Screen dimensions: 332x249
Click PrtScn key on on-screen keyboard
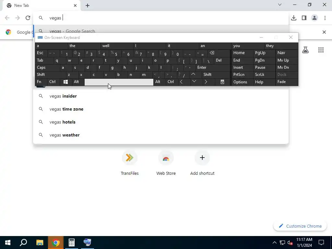tap(242, 75)
